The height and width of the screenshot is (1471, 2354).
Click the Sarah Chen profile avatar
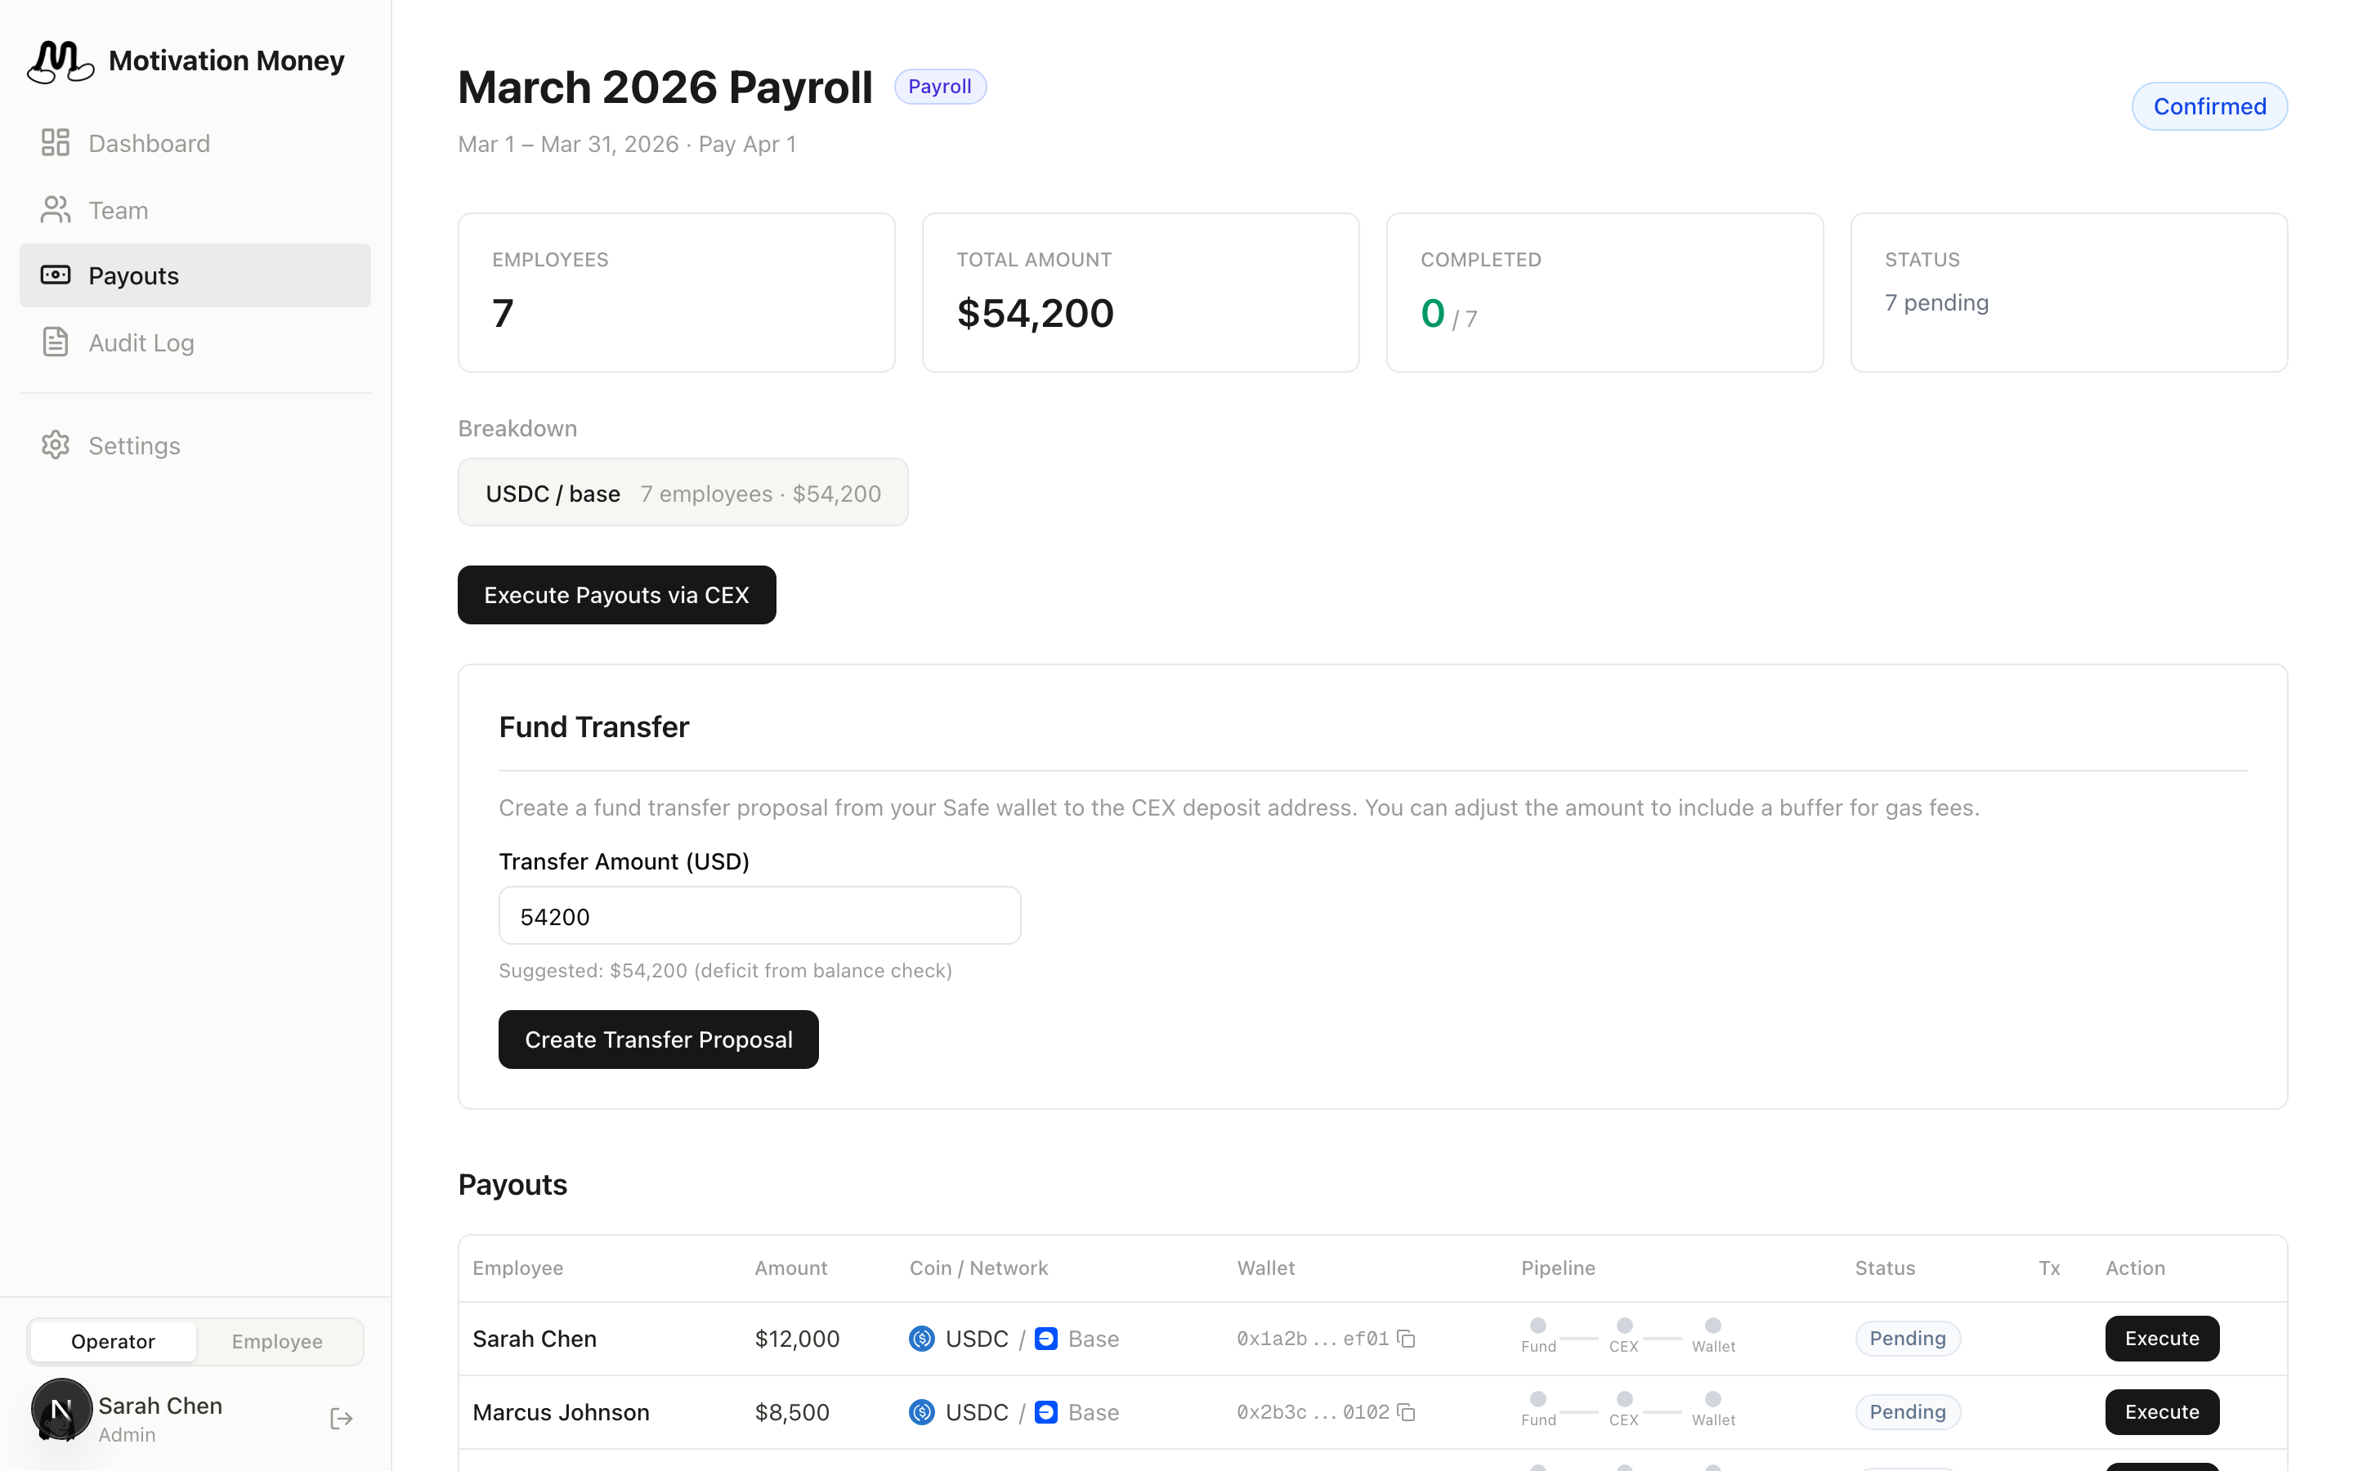[x=60, y=1408]
